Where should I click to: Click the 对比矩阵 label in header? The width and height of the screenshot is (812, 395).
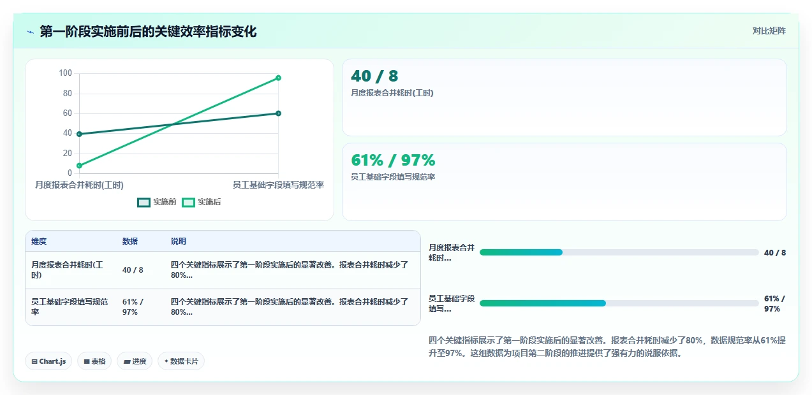tap(769, 31)
